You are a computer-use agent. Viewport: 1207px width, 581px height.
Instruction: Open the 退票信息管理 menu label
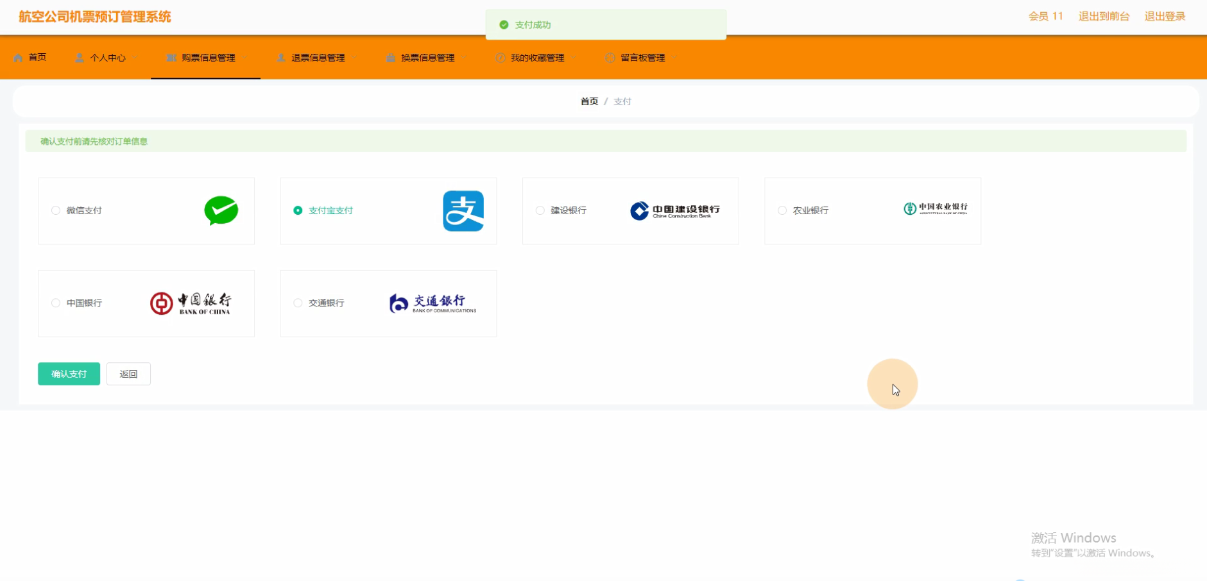click(x=318, y=58)
